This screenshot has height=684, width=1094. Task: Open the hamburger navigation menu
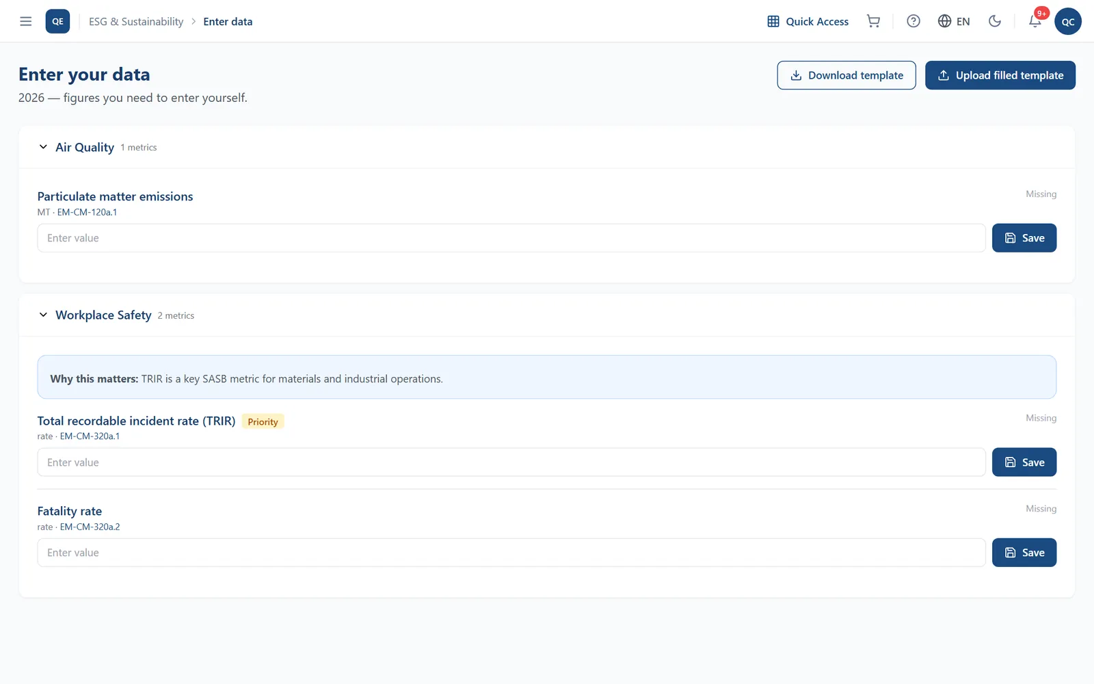(26, 21)
